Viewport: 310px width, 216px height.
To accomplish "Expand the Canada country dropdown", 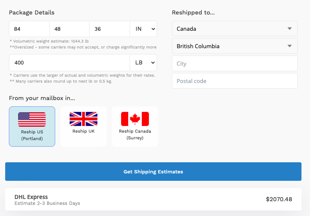I will (x=235, y=29).
